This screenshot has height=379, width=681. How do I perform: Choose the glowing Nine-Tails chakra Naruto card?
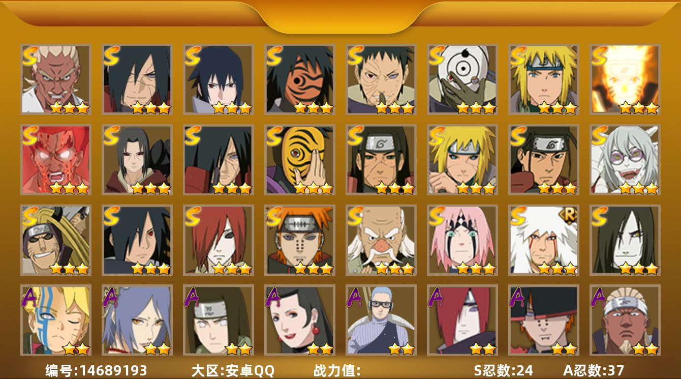[625, 79]
